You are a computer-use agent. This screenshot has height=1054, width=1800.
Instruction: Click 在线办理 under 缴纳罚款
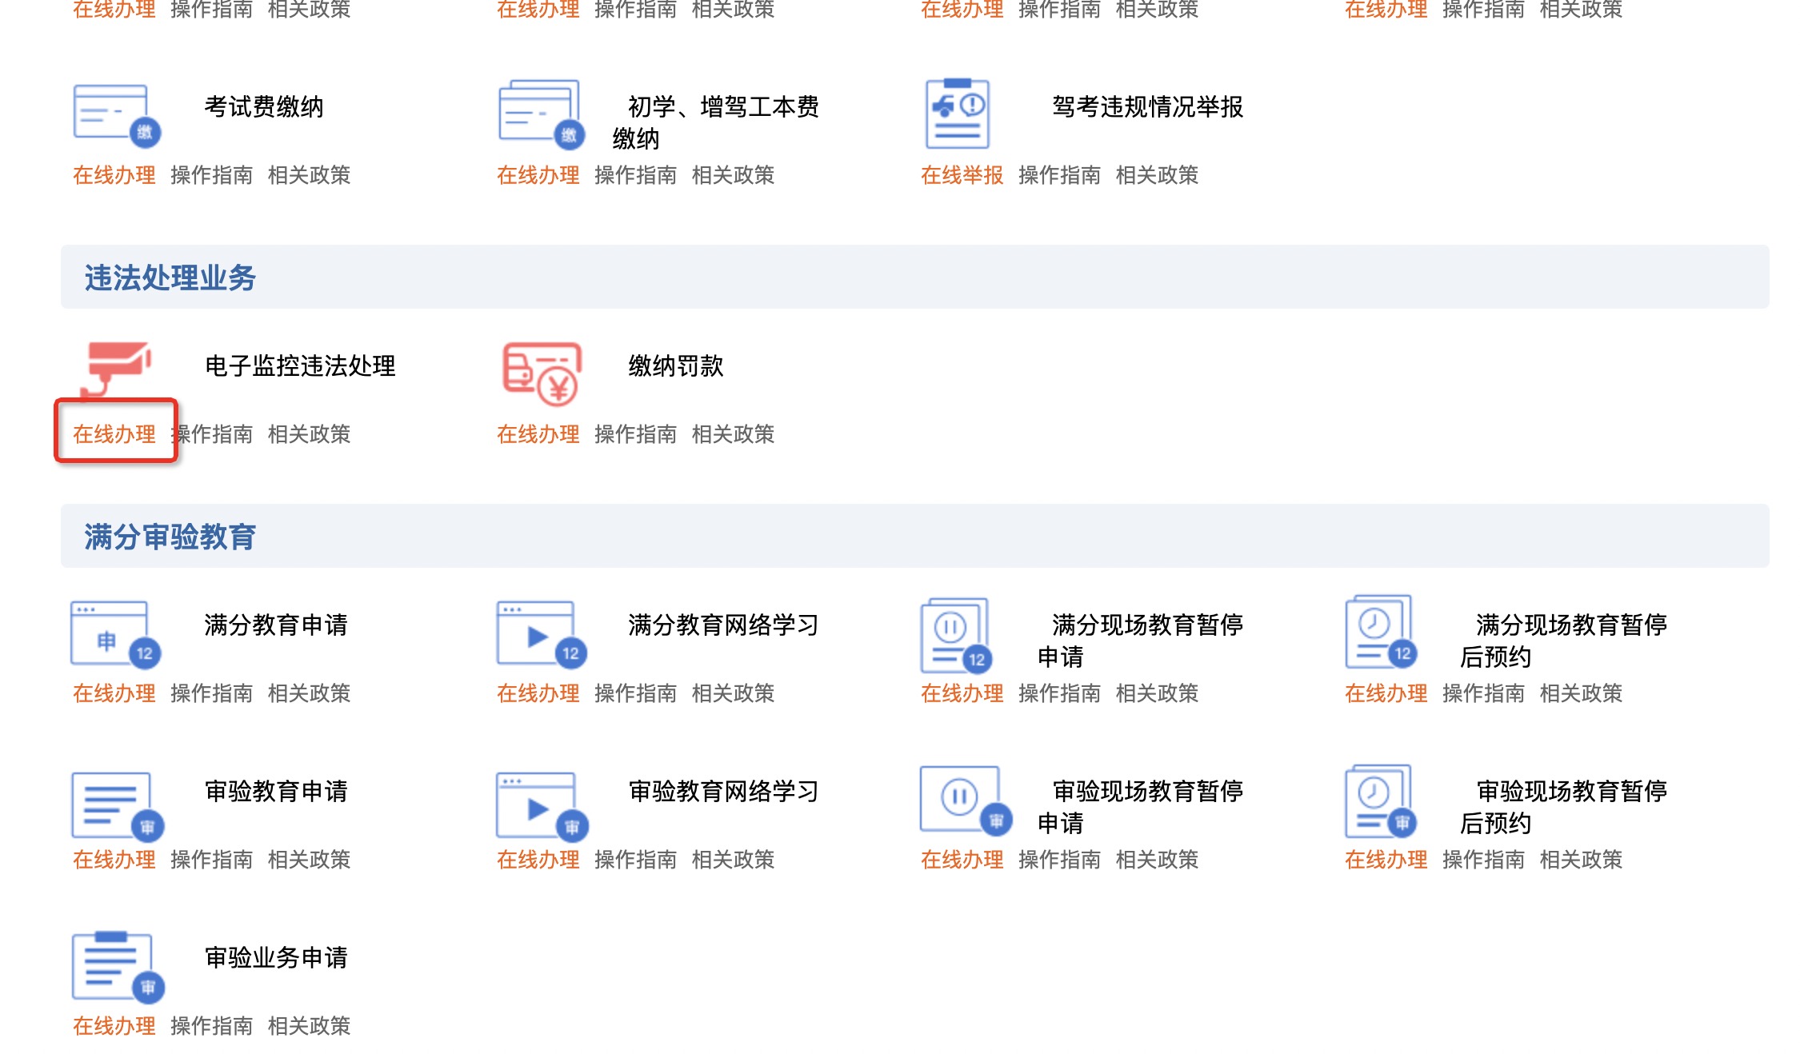coord(538,434)
